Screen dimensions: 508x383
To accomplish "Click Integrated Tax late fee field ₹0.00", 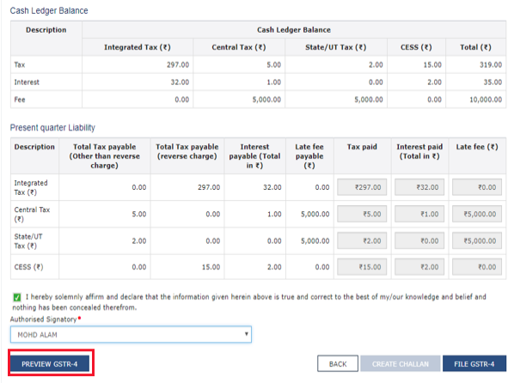I will pyautogui.click(x=477, y=187).
